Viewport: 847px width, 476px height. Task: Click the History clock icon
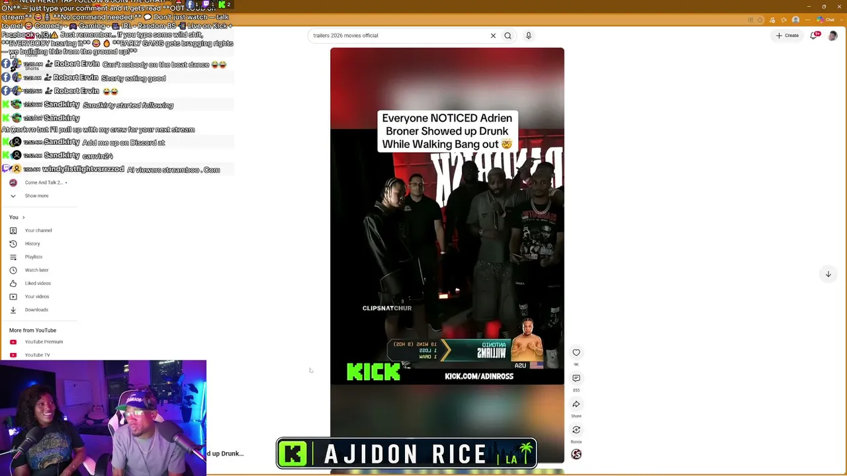[13, 244]
